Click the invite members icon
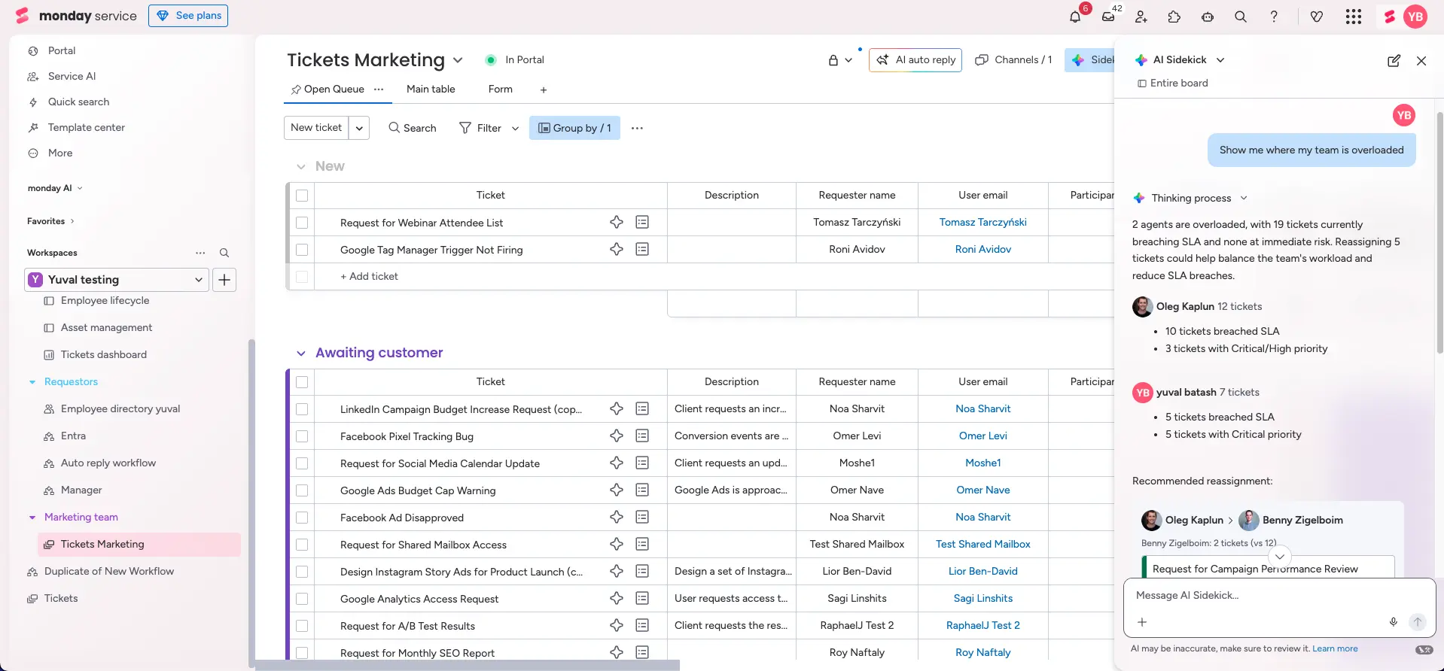The image size is (1444, 671). (x=1141, y=17)
